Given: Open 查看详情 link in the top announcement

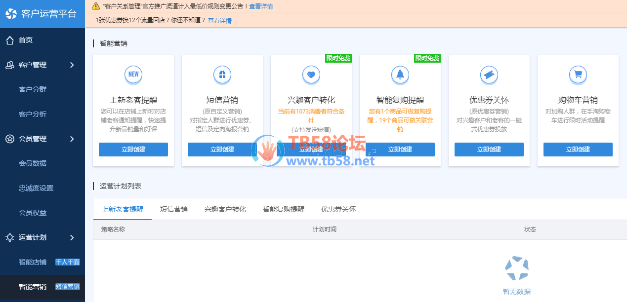Looking at the screenshot, I should [x=261, y=6].
